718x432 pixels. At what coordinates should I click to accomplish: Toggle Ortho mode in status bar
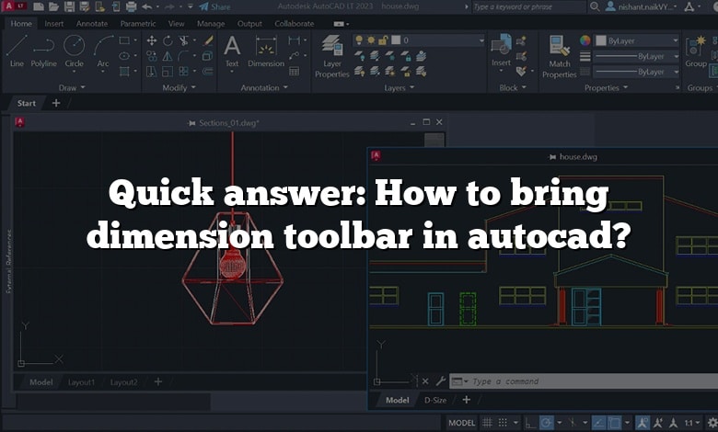(529, 423)
